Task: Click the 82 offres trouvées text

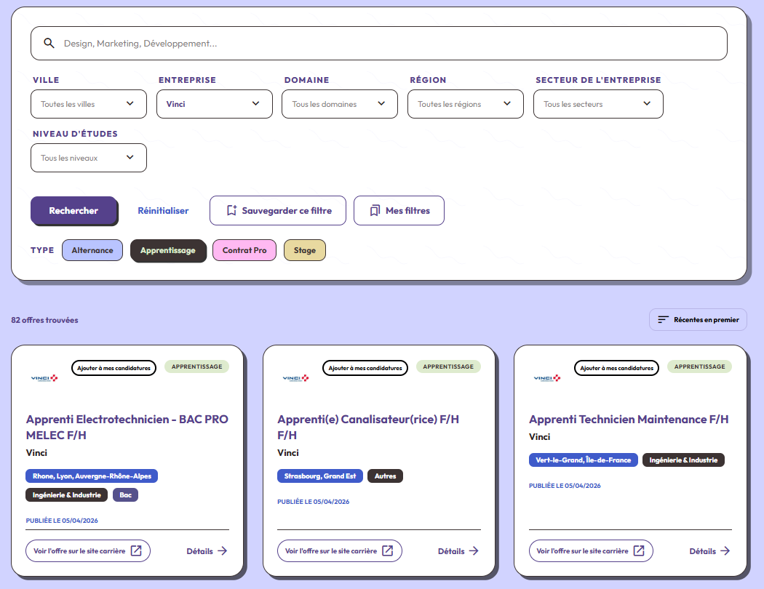Action: click(x=45, y=320)
